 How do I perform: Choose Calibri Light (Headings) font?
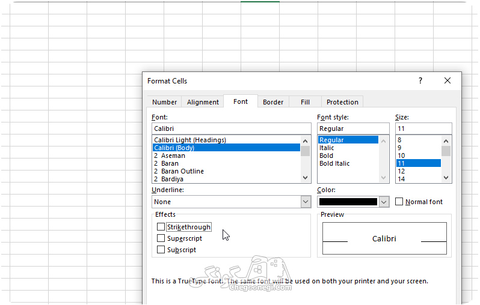point(226,140)
